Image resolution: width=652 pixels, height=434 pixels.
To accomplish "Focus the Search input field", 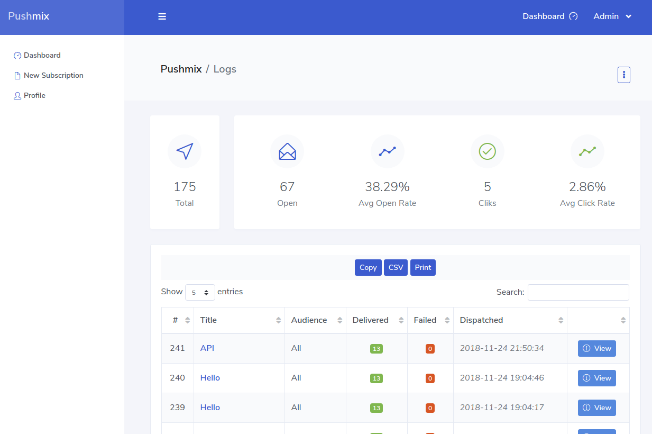I will click(x=578, y=292).
